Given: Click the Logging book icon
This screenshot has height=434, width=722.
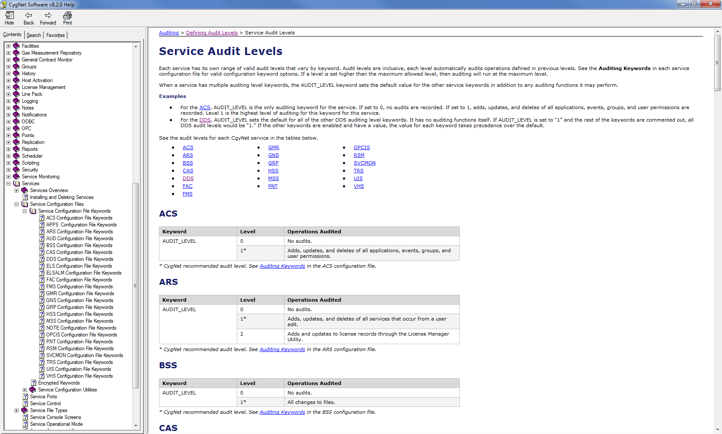Looking at the screenshot, I should [x=17, y=101].
